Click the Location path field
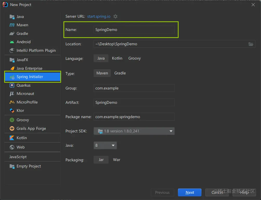 pos(174,44)
